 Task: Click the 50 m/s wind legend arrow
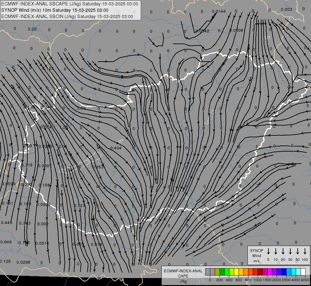coord(298,251)
